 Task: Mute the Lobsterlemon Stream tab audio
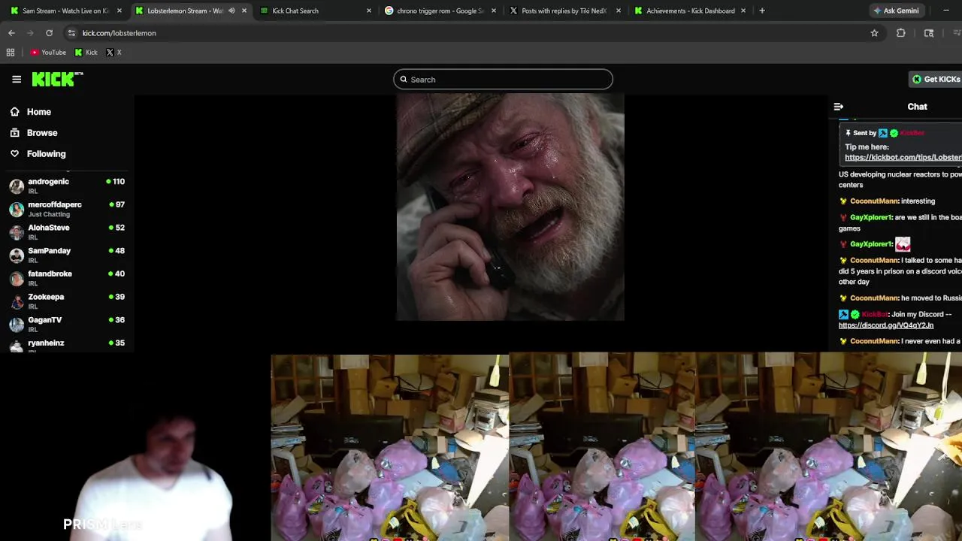(x=231, y=11)
